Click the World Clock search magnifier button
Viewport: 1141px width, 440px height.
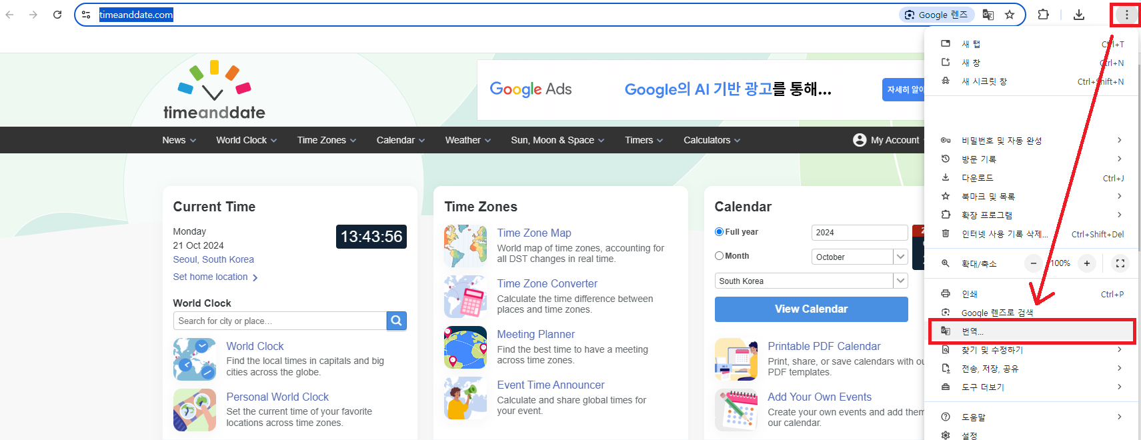click(396, 321)
